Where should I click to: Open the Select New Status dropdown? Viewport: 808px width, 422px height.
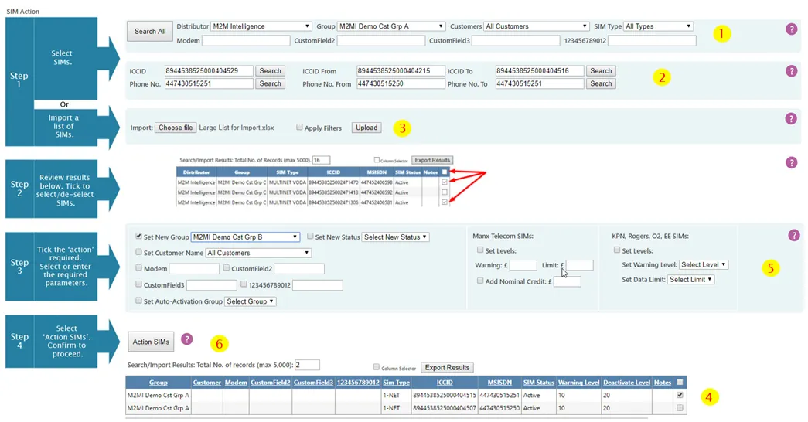tap(395, 237)
